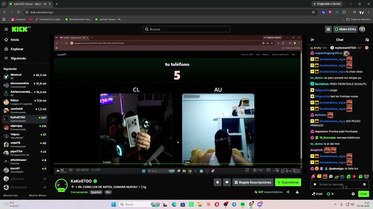Bookmark this page with the star icon
The image size is (373, 209).
point(313,12)
